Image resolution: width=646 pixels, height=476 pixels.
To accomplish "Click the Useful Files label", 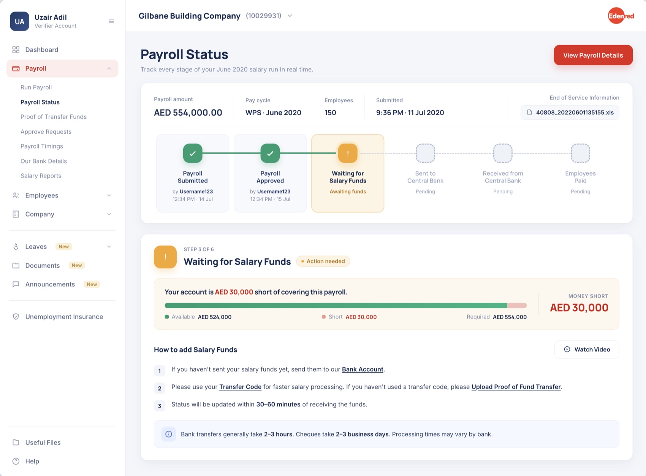I will [x=43, y=443].
